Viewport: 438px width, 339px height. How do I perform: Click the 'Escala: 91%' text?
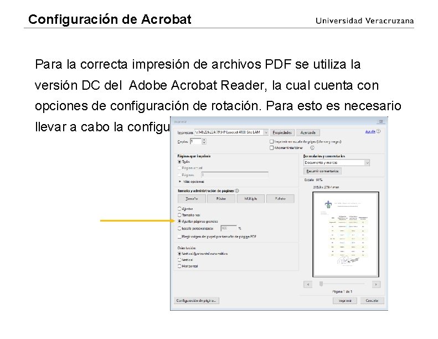313,180
